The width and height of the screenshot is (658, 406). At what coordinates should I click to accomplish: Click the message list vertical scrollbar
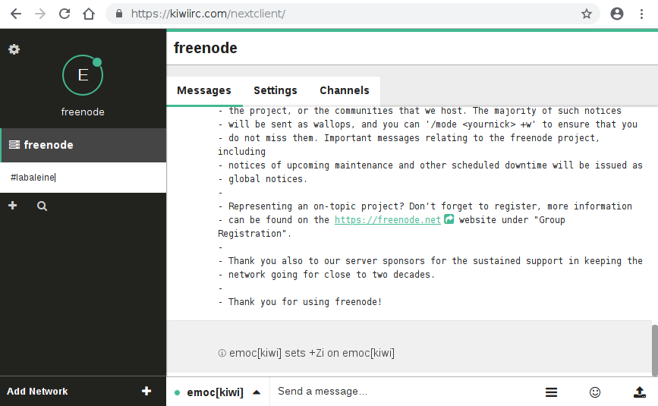click(654, 350)
